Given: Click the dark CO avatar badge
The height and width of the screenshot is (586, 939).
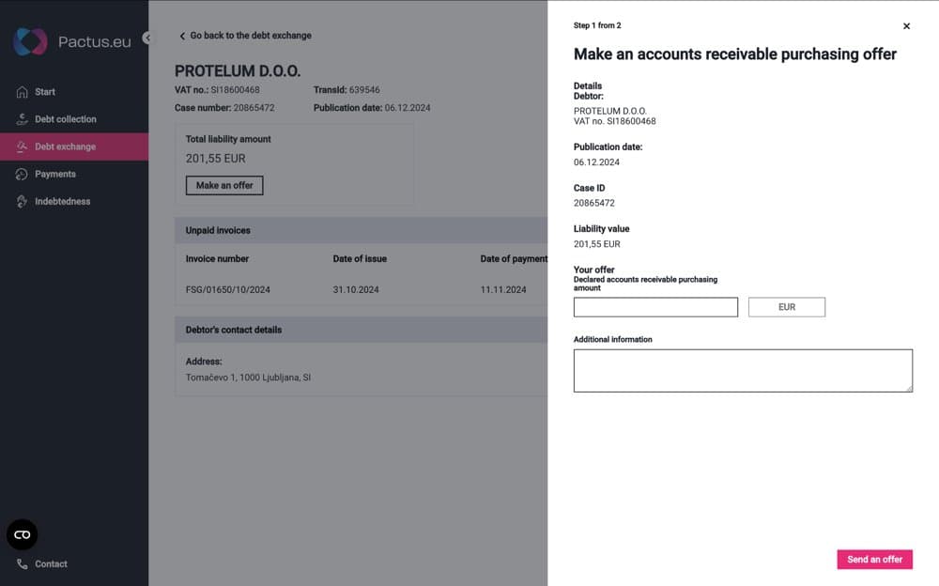Looking at the screenshot, I should (21, 534).
